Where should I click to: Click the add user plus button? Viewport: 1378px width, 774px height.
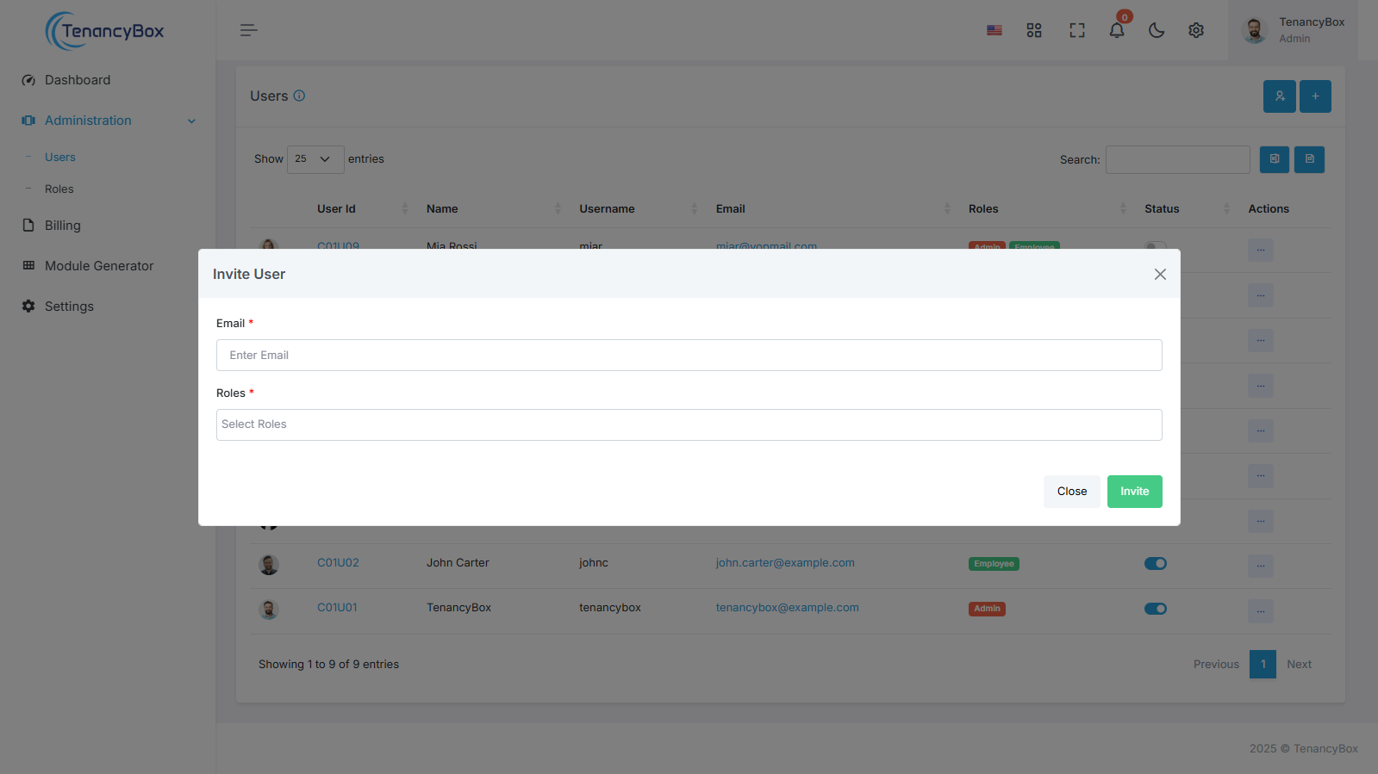tap(1315, 96)
